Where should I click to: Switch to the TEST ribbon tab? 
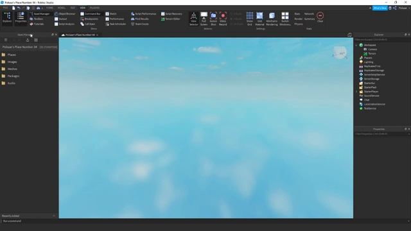coord(73,8)
